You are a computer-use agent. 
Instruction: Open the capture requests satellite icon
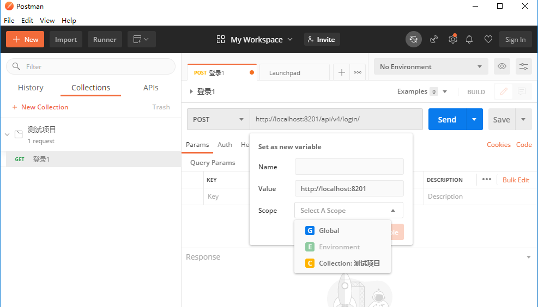[x=434, y=39]
